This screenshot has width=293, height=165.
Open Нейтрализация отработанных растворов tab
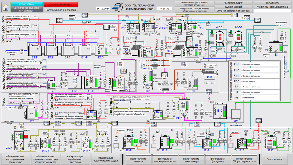click(x=75, y=159)
